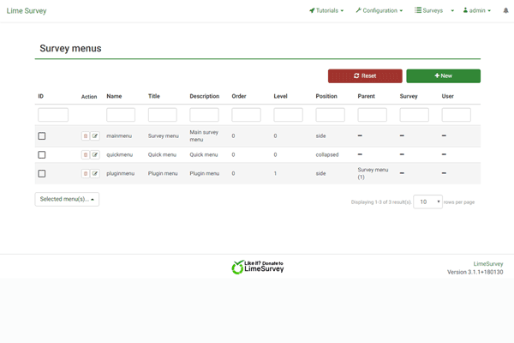Select the pluginmenu row checkbox
The height and width of the screenshot is (343, 514).
coord(42,173)
